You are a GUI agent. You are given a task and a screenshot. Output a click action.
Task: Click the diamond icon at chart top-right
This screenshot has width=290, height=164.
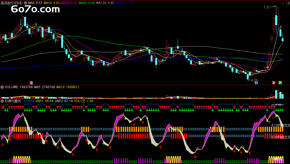click(282, 3)
